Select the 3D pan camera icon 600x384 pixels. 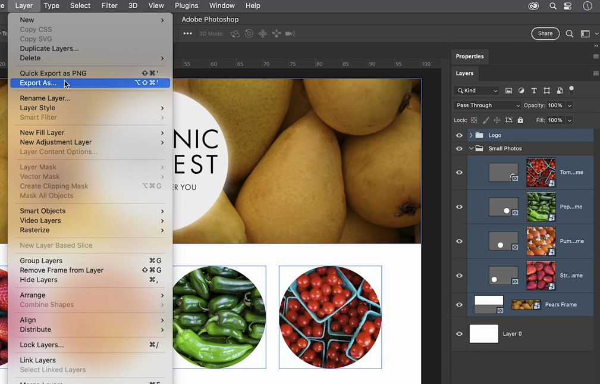point(262,34)
